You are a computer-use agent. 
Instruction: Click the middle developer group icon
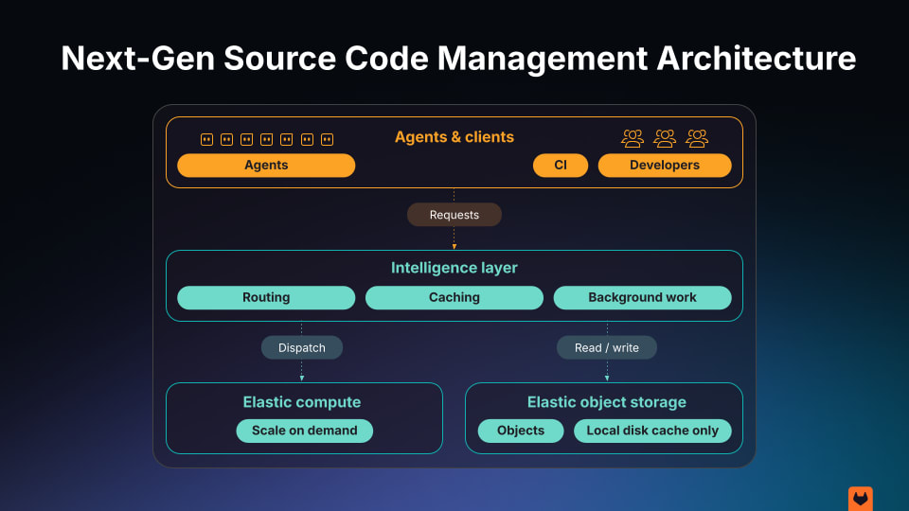point(665,138)
